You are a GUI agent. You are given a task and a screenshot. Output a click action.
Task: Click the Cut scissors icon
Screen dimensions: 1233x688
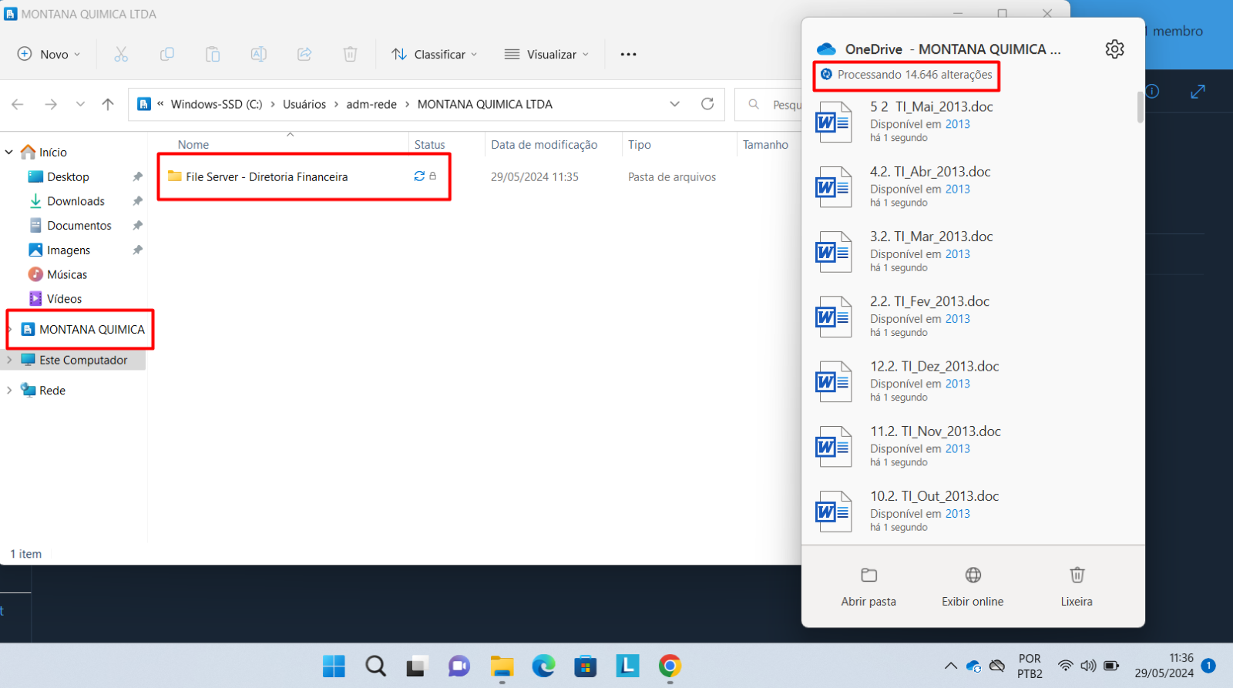121,54
